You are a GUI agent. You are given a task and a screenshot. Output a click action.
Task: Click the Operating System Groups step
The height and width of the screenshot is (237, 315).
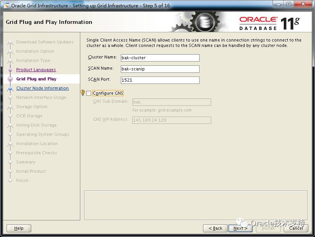click(x=43, y=134)
